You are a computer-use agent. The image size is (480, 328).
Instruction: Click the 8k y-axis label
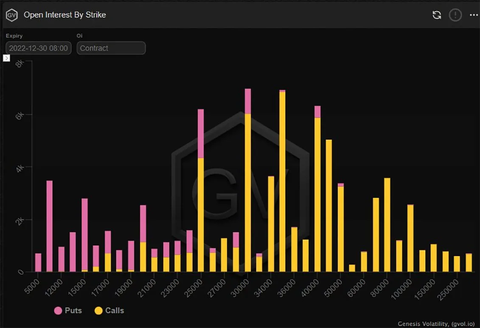[20, 64]
